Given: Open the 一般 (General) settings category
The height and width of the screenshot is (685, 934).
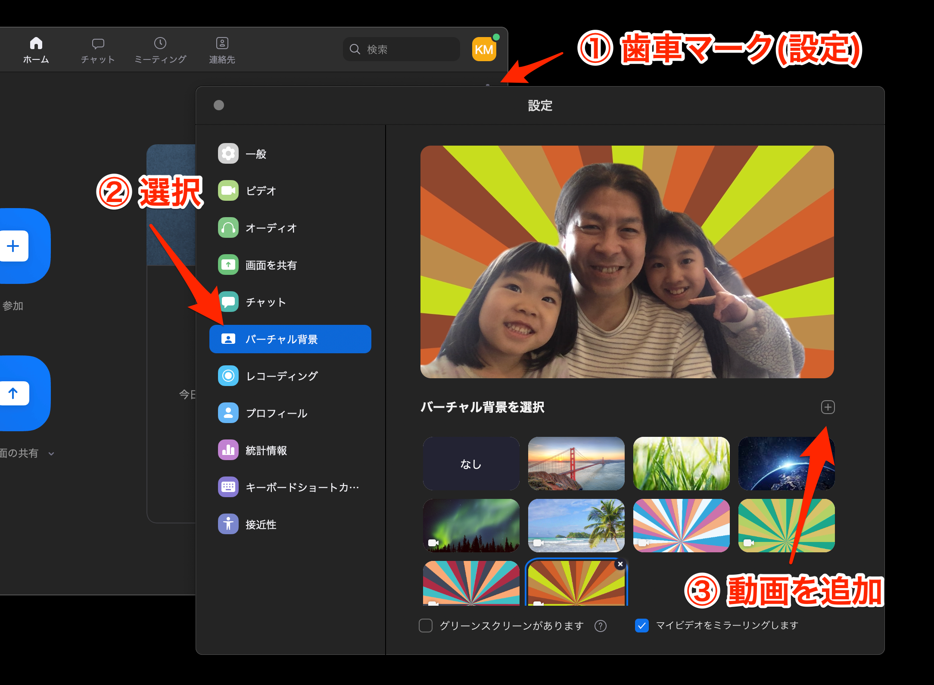Looking at the screenshot, I should pyautogui.click(x=290, y=154).
